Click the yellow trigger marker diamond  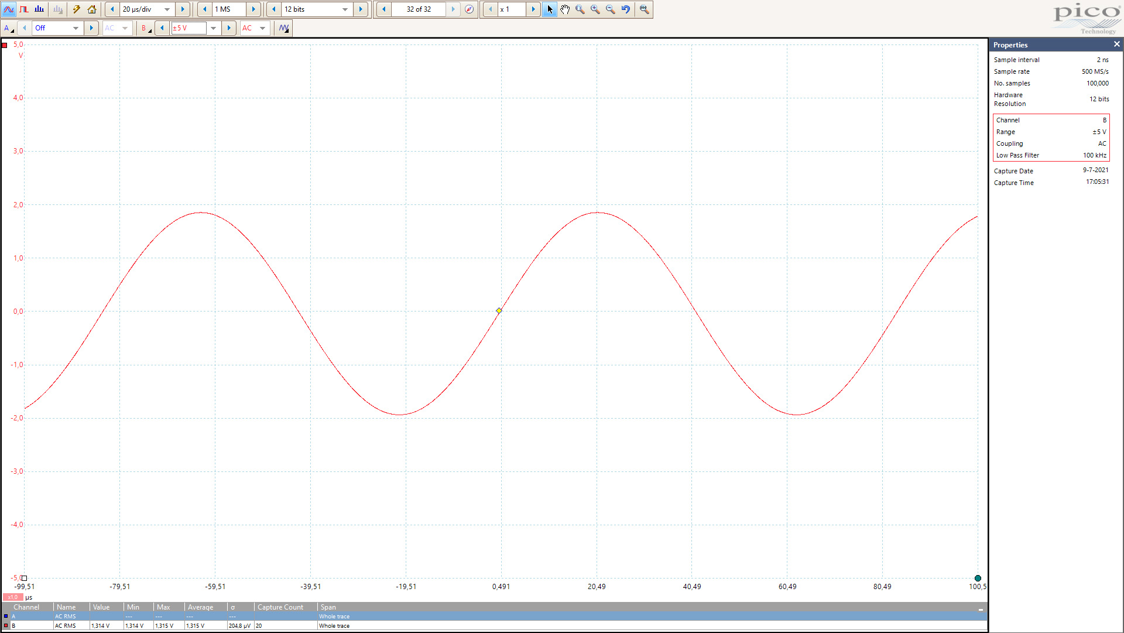coord(499,311)
